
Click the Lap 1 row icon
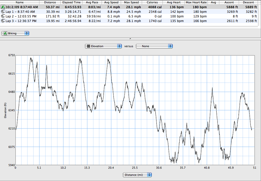point(3,12)
